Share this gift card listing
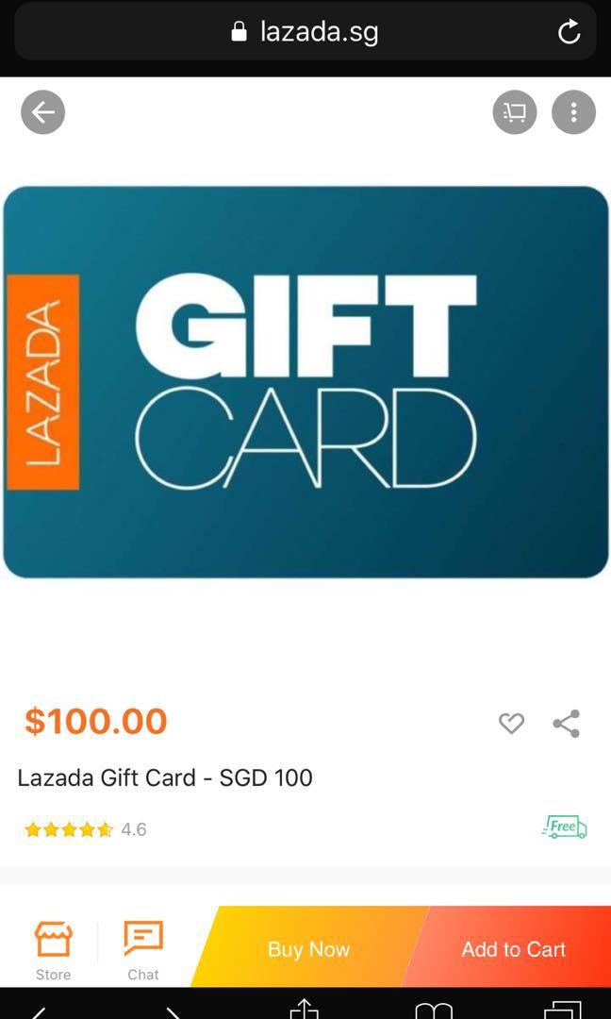 tap(566, 724)
